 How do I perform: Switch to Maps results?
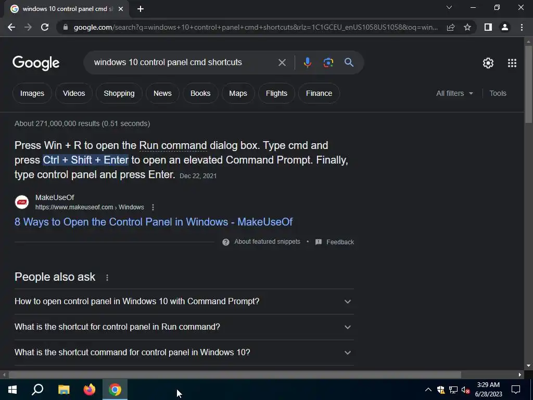point(238,93)
